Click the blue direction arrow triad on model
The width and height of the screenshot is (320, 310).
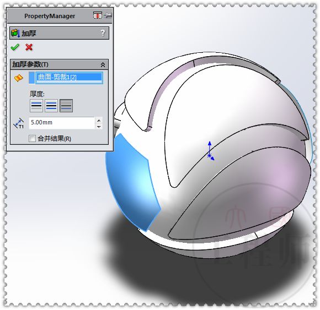(210, 151)
